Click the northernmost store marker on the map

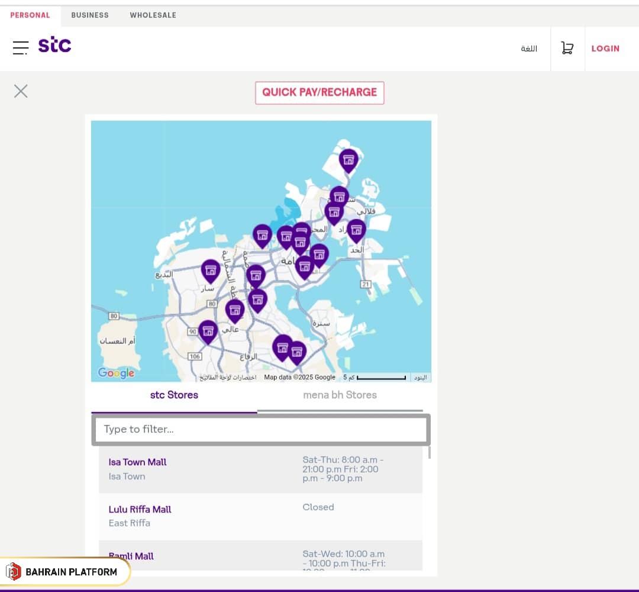pos(348,160)
